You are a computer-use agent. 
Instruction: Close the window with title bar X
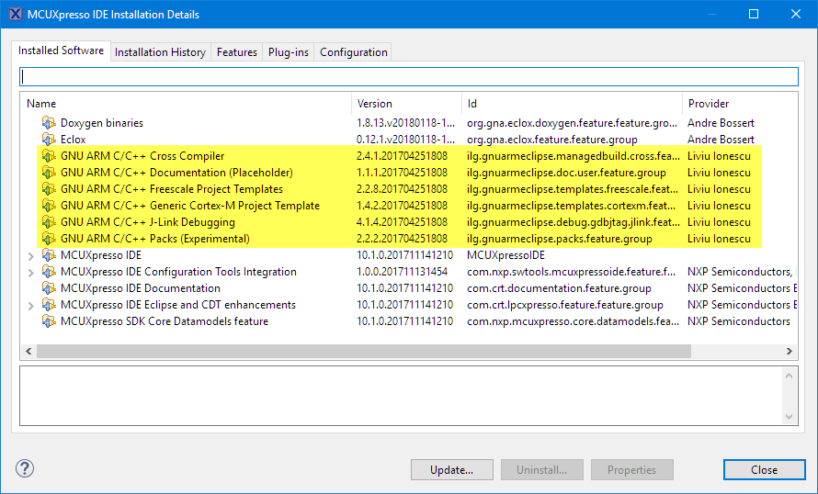(796, 14)
